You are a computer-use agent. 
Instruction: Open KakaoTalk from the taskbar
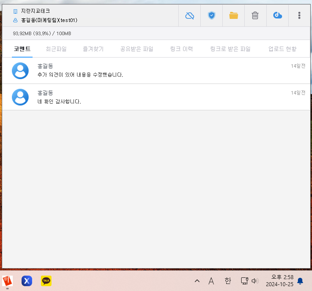46,280
